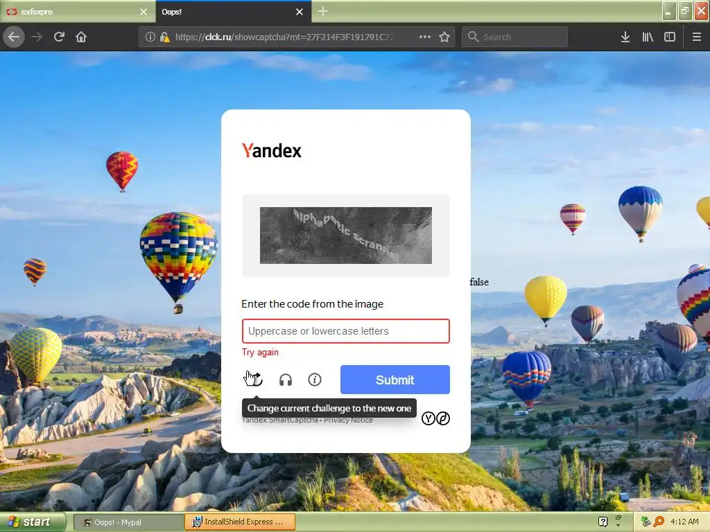Minimize the browser window
710x532 pixels.
pyautogui.click(x=669, y=11)
